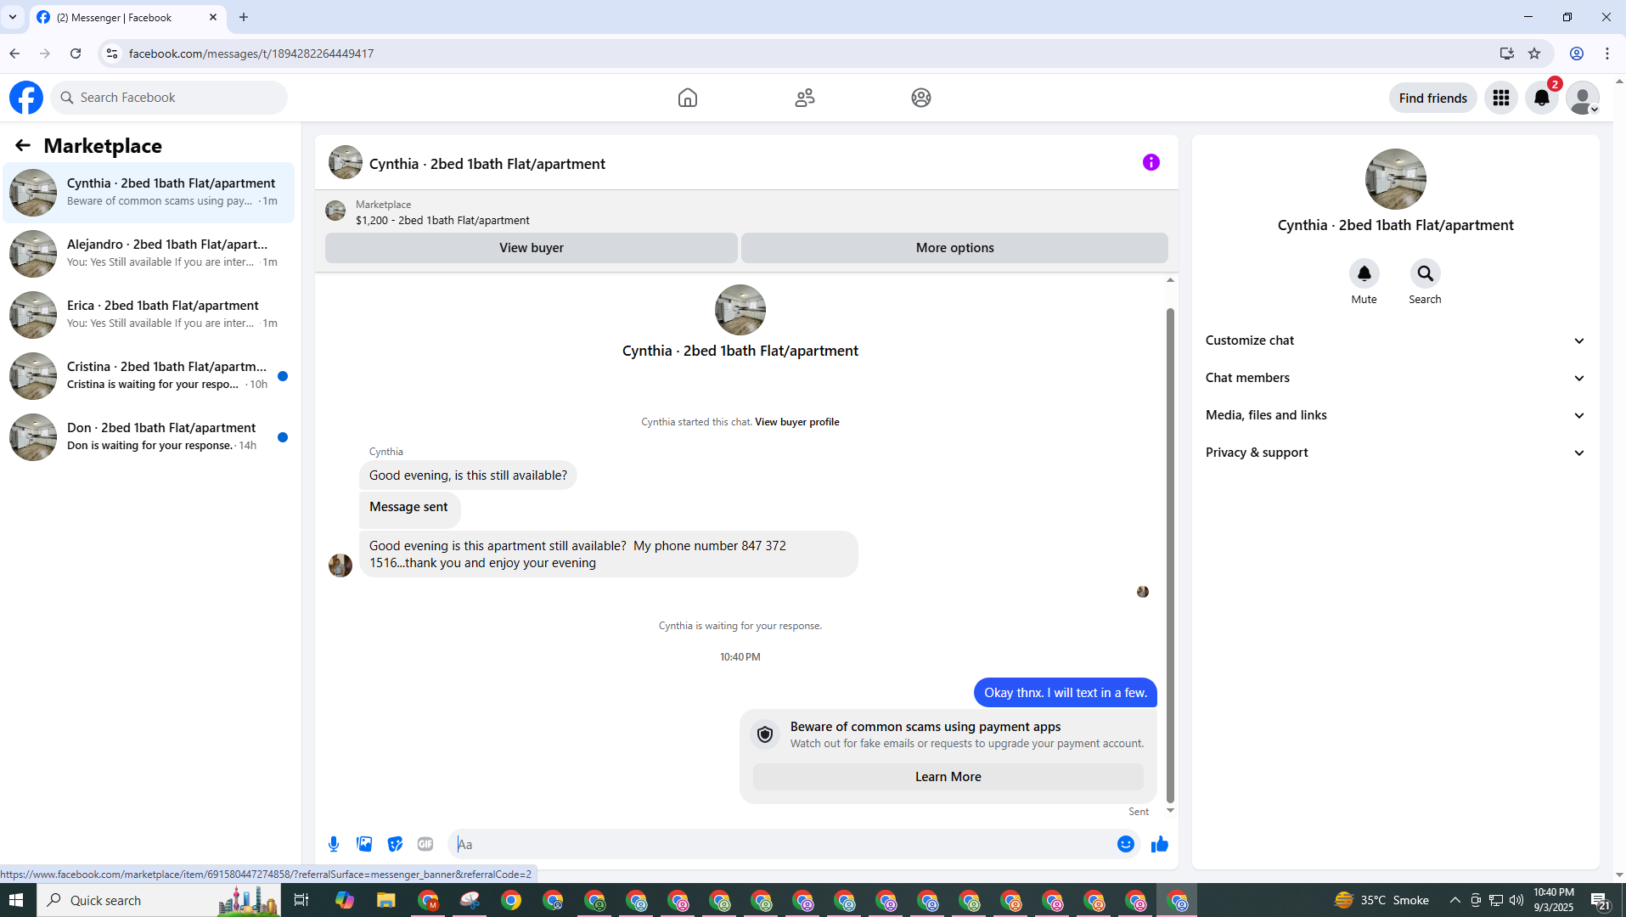Screen dimensions: 1626x917
Task: Open the notifications bell
Action: click(1542, 98)
